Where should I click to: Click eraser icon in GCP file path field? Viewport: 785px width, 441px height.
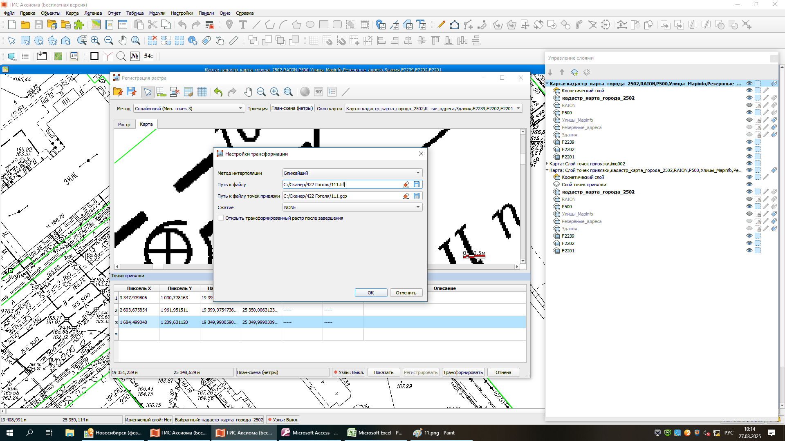[406, 196]
